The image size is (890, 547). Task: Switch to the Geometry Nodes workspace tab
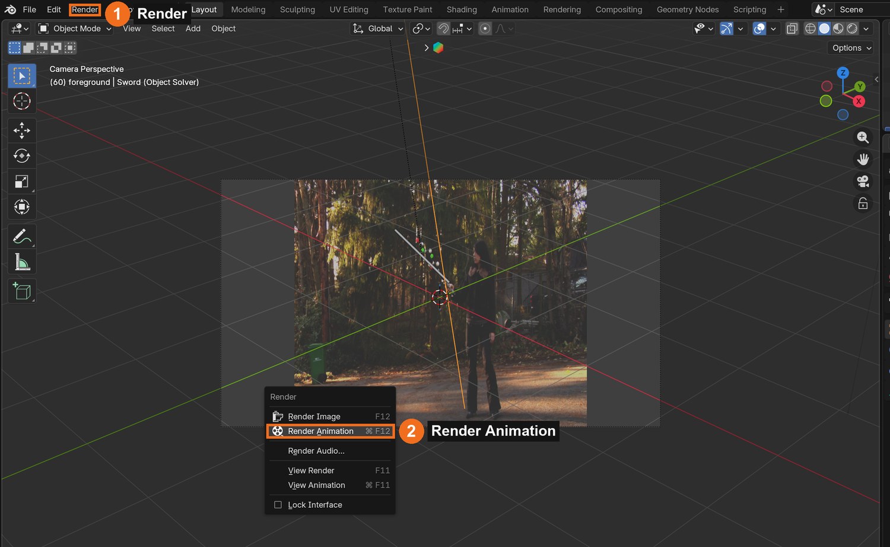[688, 9]
